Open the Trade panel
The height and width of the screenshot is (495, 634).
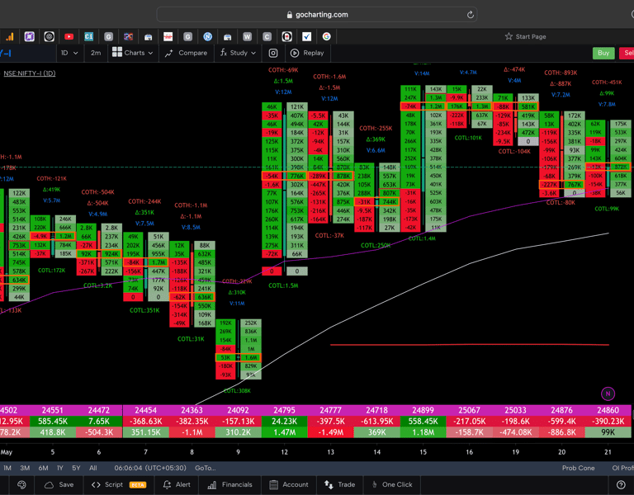tap(340, 484)
